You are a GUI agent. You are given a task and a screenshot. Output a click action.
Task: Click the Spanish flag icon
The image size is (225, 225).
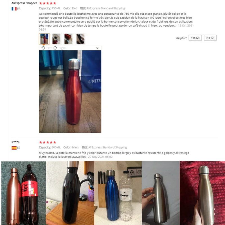pos(14,148)
